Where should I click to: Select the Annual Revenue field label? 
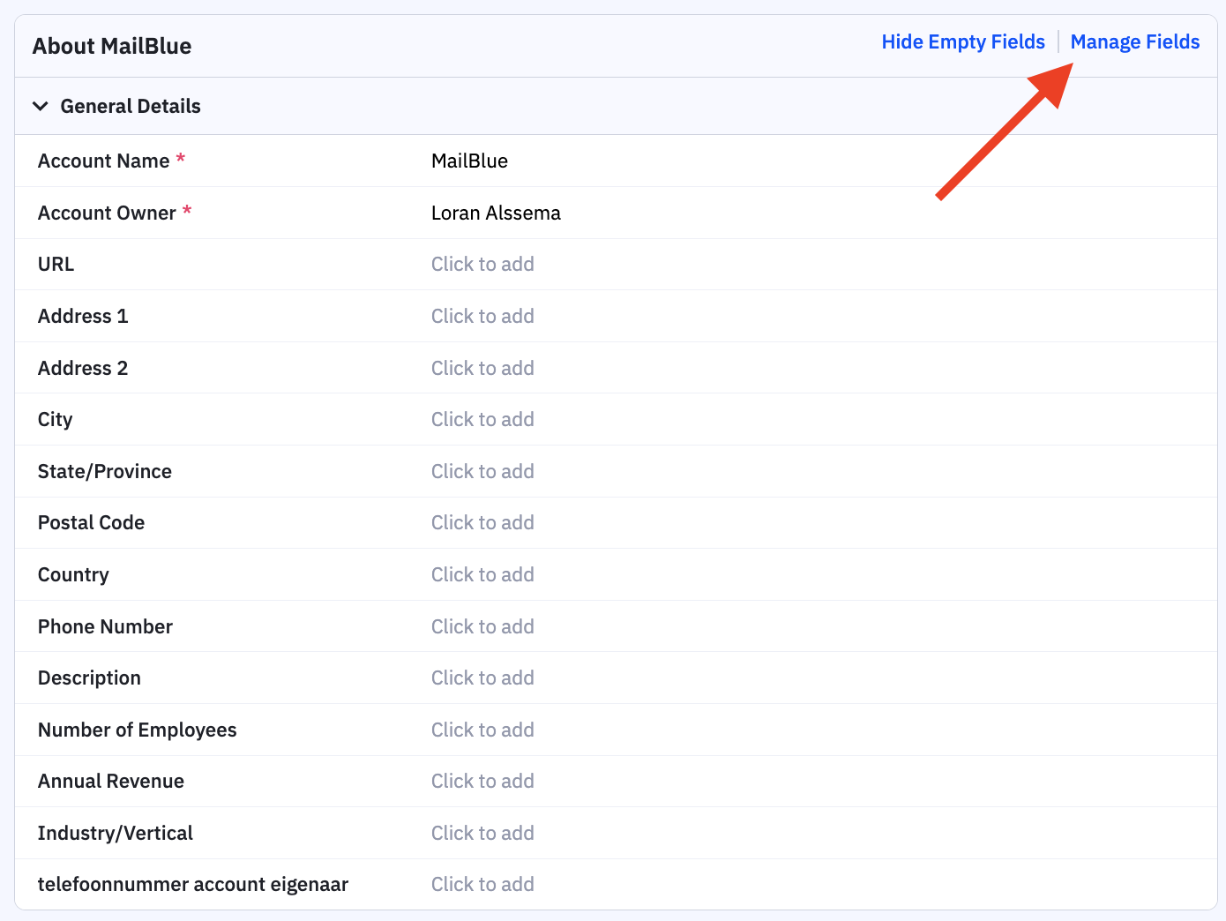[111, 782]
